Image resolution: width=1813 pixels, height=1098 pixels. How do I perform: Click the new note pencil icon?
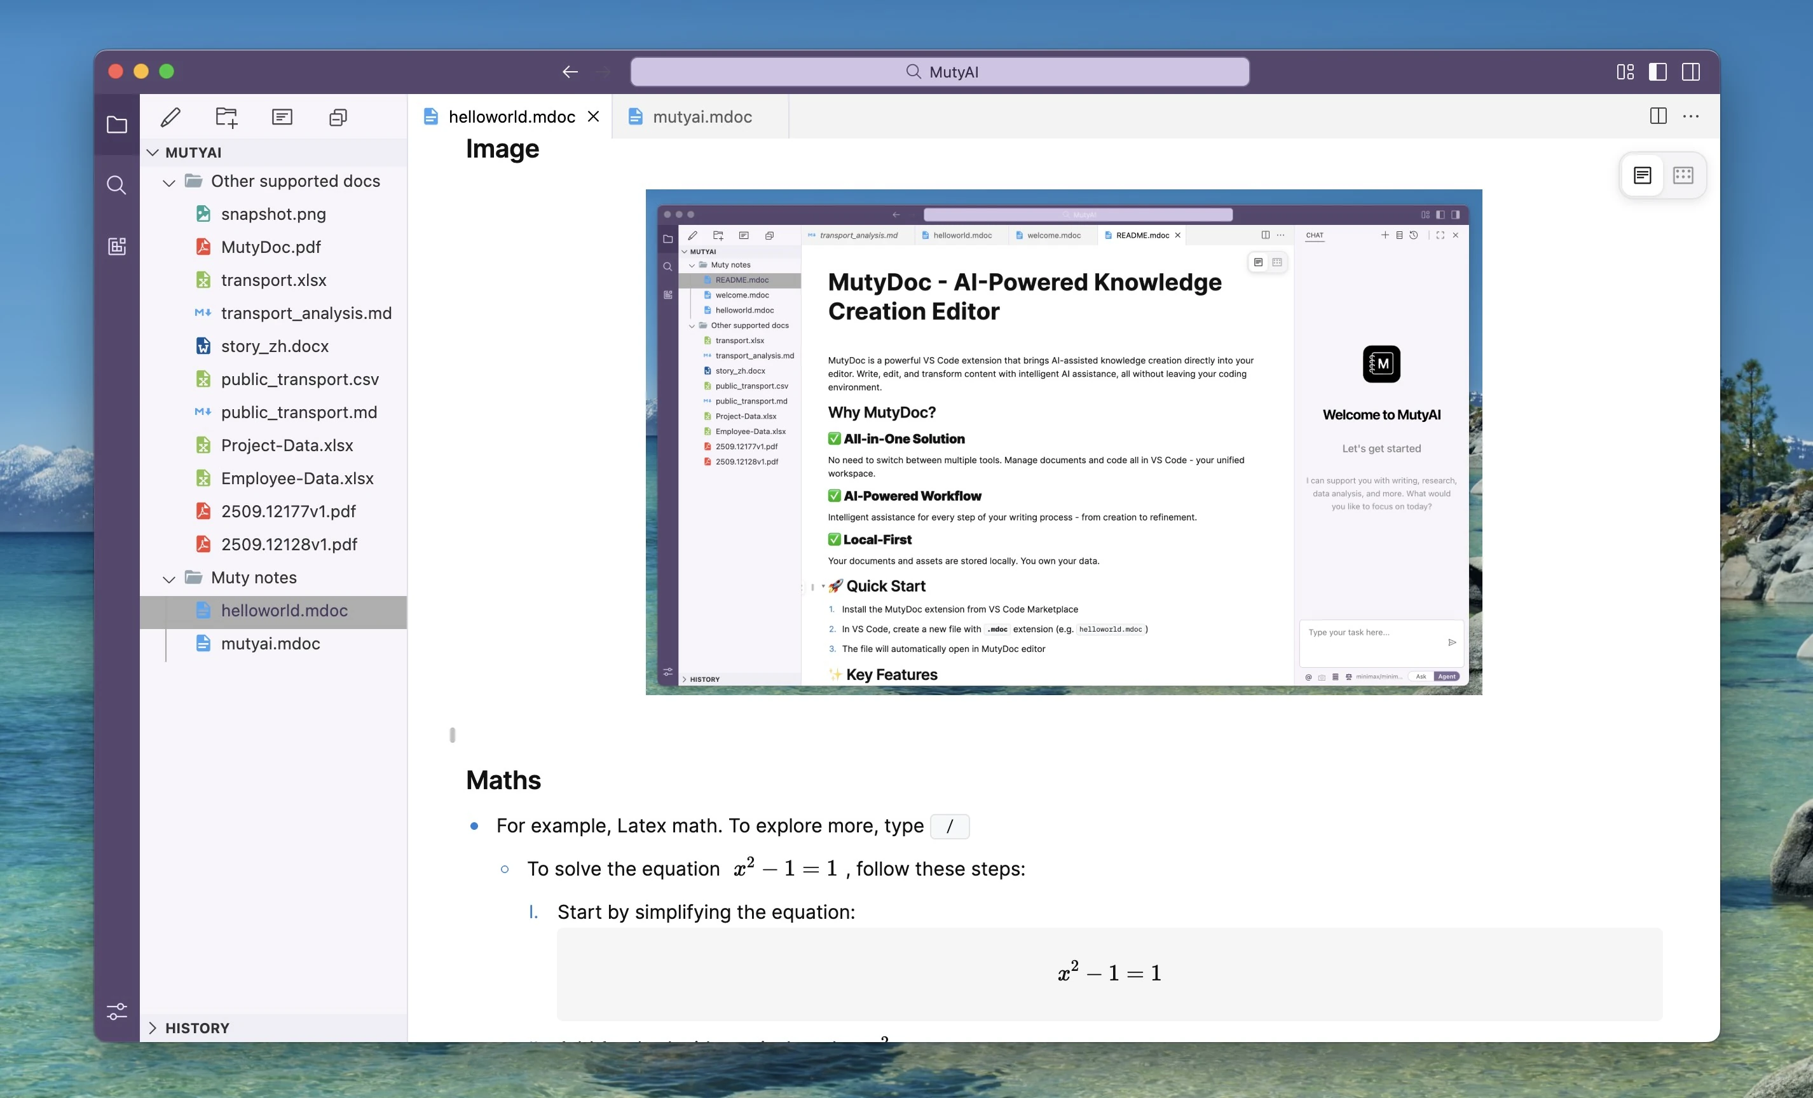[x=171, y=117]
